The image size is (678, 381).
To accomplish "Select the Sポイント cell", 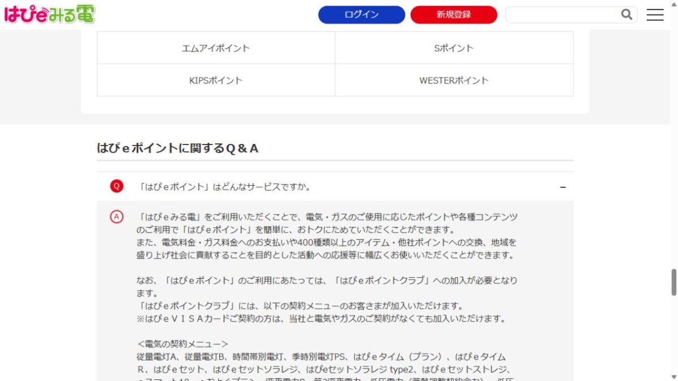I will point(454,48).
